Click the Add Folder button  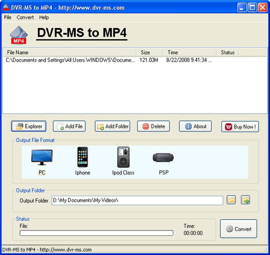(x=112, y=126)
